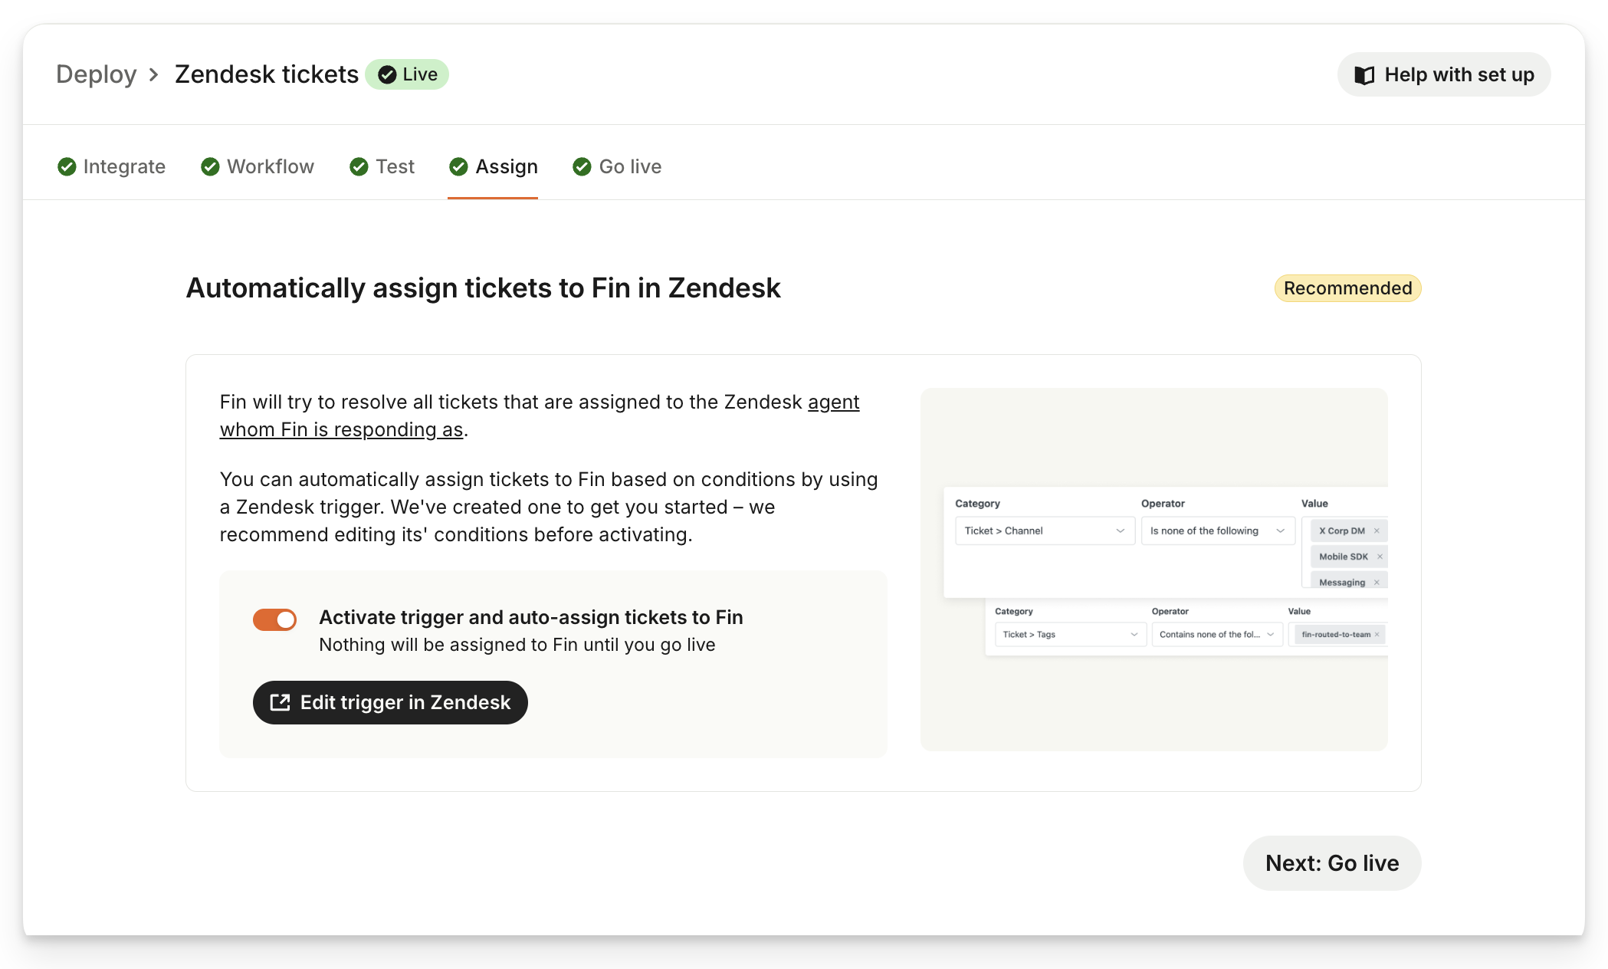
Task: Remove the X Corp DM value tag
Action: [1377, 530]
